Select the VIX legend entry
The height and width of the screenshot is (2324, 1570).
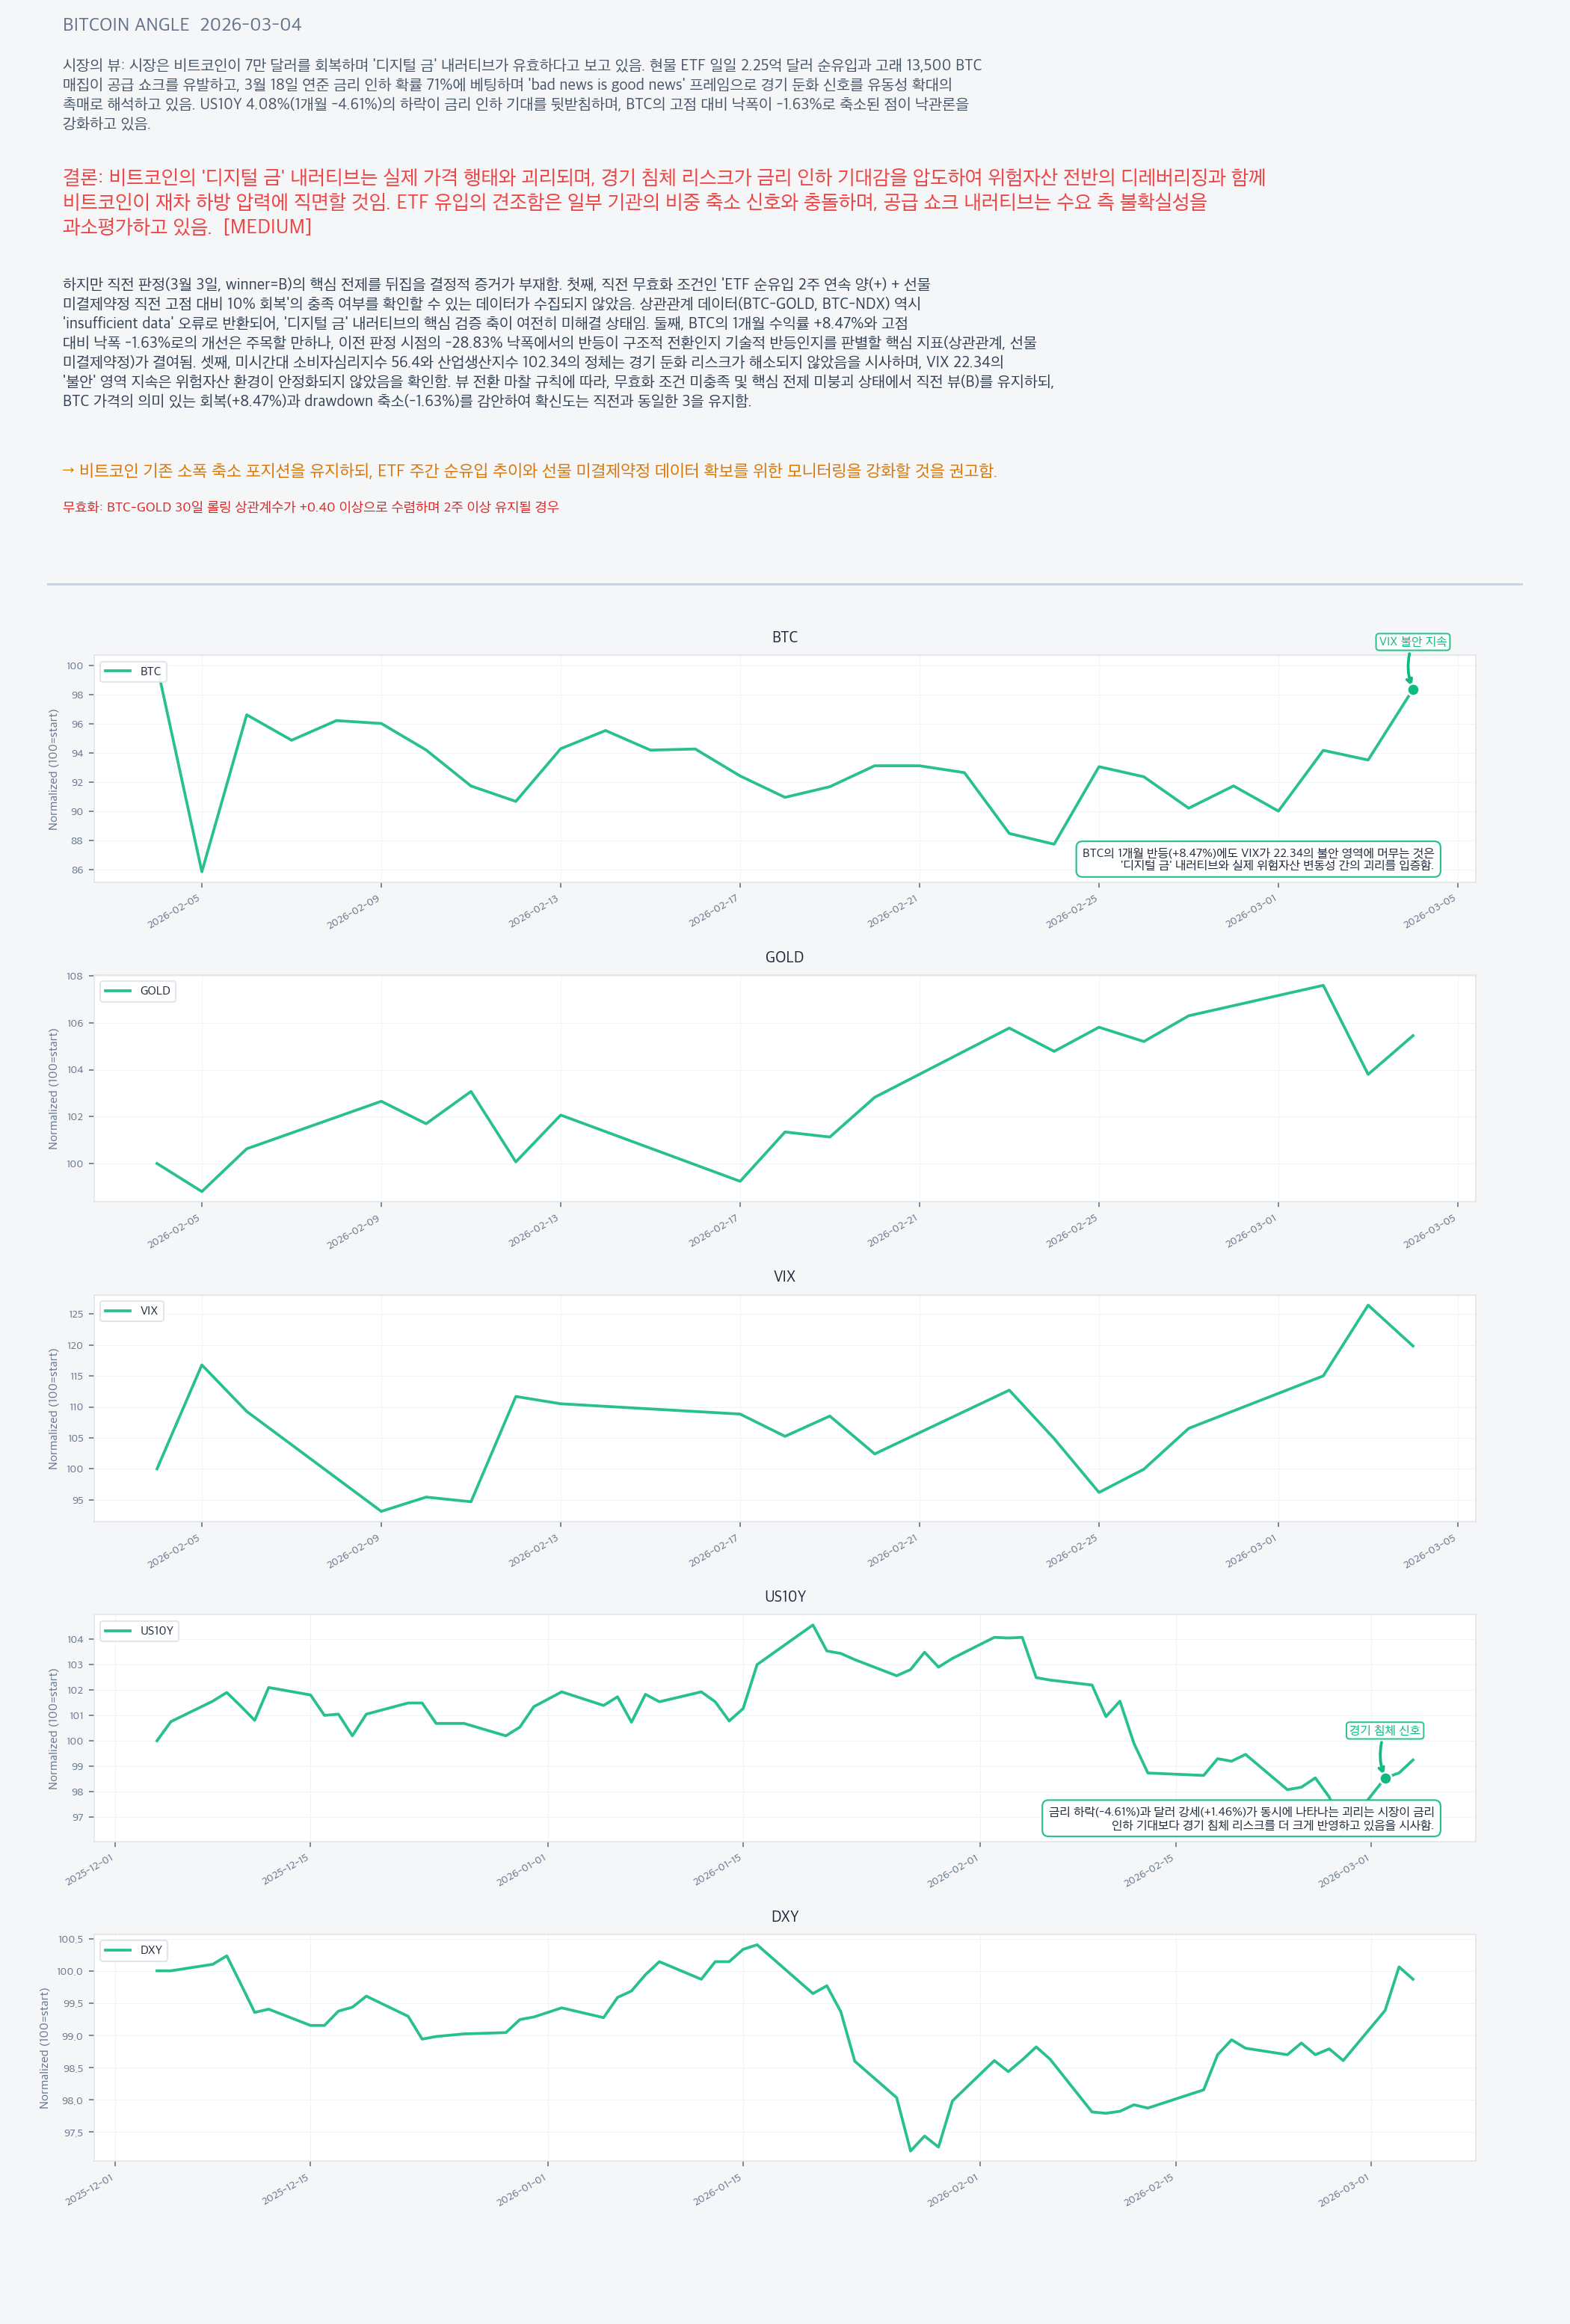click(132, 1311)
